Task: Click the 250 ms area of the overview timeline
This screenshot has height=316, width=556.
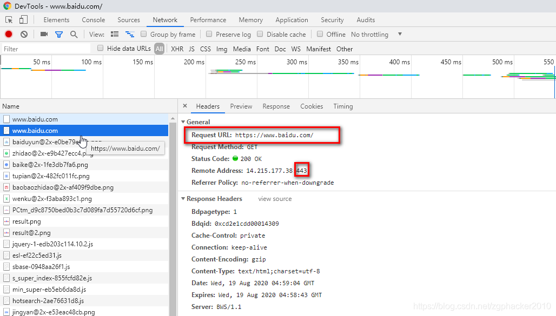Action: pos(246,62)
